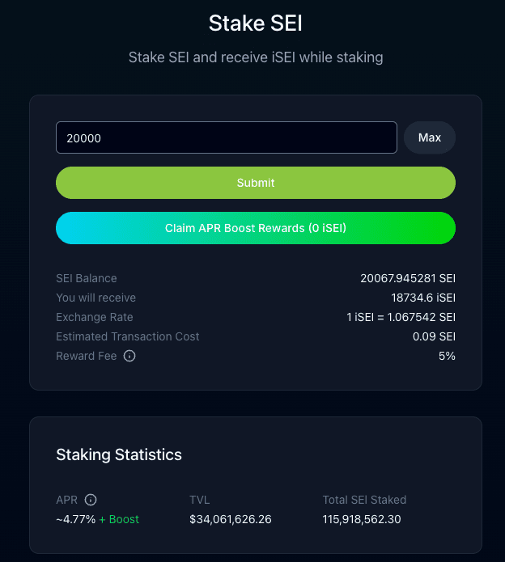
Task: Claim APR Boost Rewards
Action: click(255, 228)
